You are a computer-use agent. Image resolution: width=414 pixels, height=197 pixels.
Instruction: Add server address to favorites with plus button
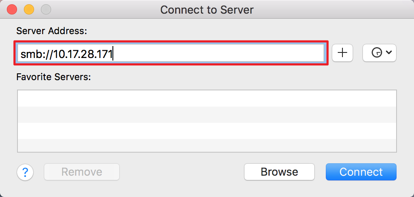(x=342, y=53)
